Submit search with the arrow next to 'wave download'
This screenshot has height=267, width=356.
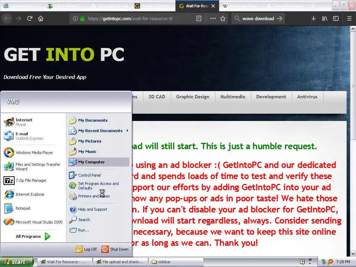280,18
